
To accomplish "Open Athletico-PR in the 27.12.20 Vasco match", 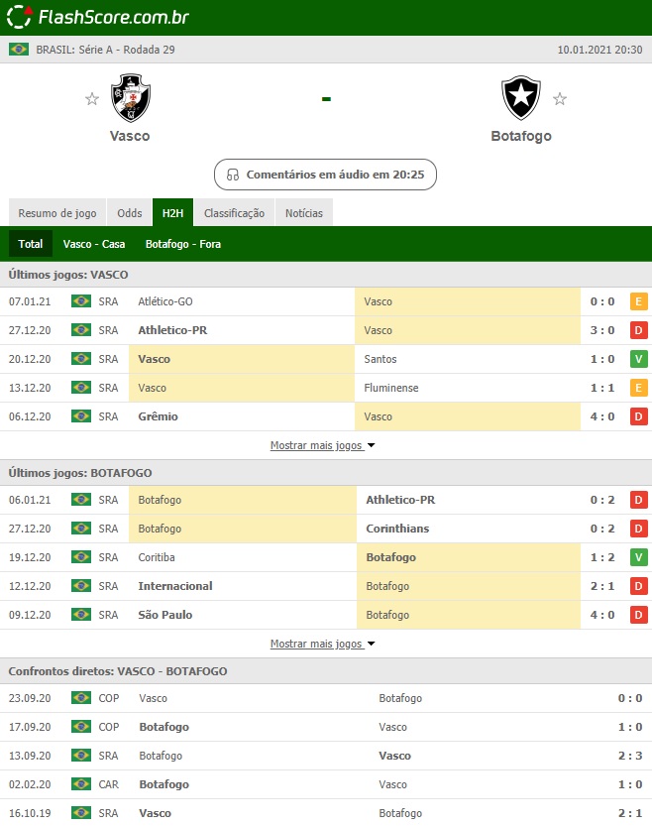I will [x=172, y=330].
